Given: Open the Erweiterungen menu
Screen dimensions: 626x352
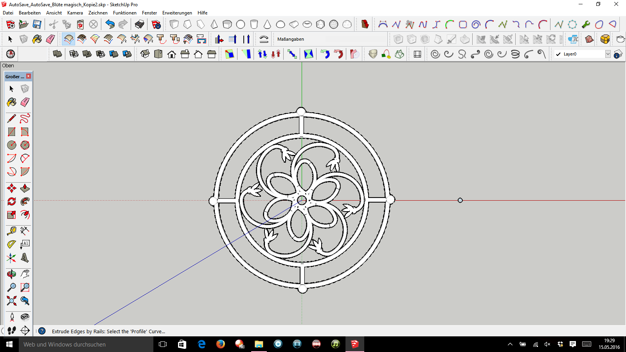Looking at the screenshot, I should click(x=177, y=13).
